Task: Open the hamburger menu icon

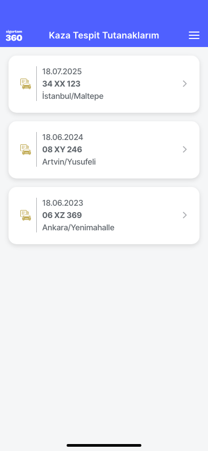Action: (x=194, y=35)
